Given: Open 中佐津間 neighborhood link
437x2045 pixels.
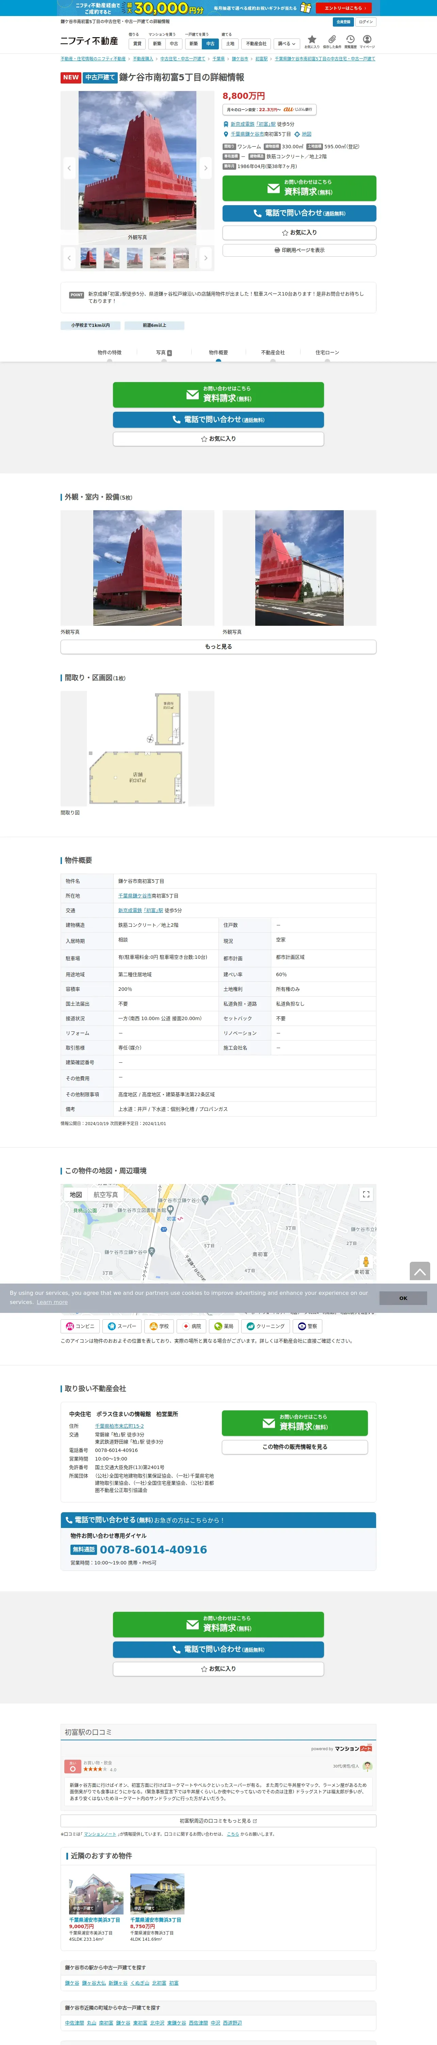Looking at the screenshot, I should (x=75, y=2023).
